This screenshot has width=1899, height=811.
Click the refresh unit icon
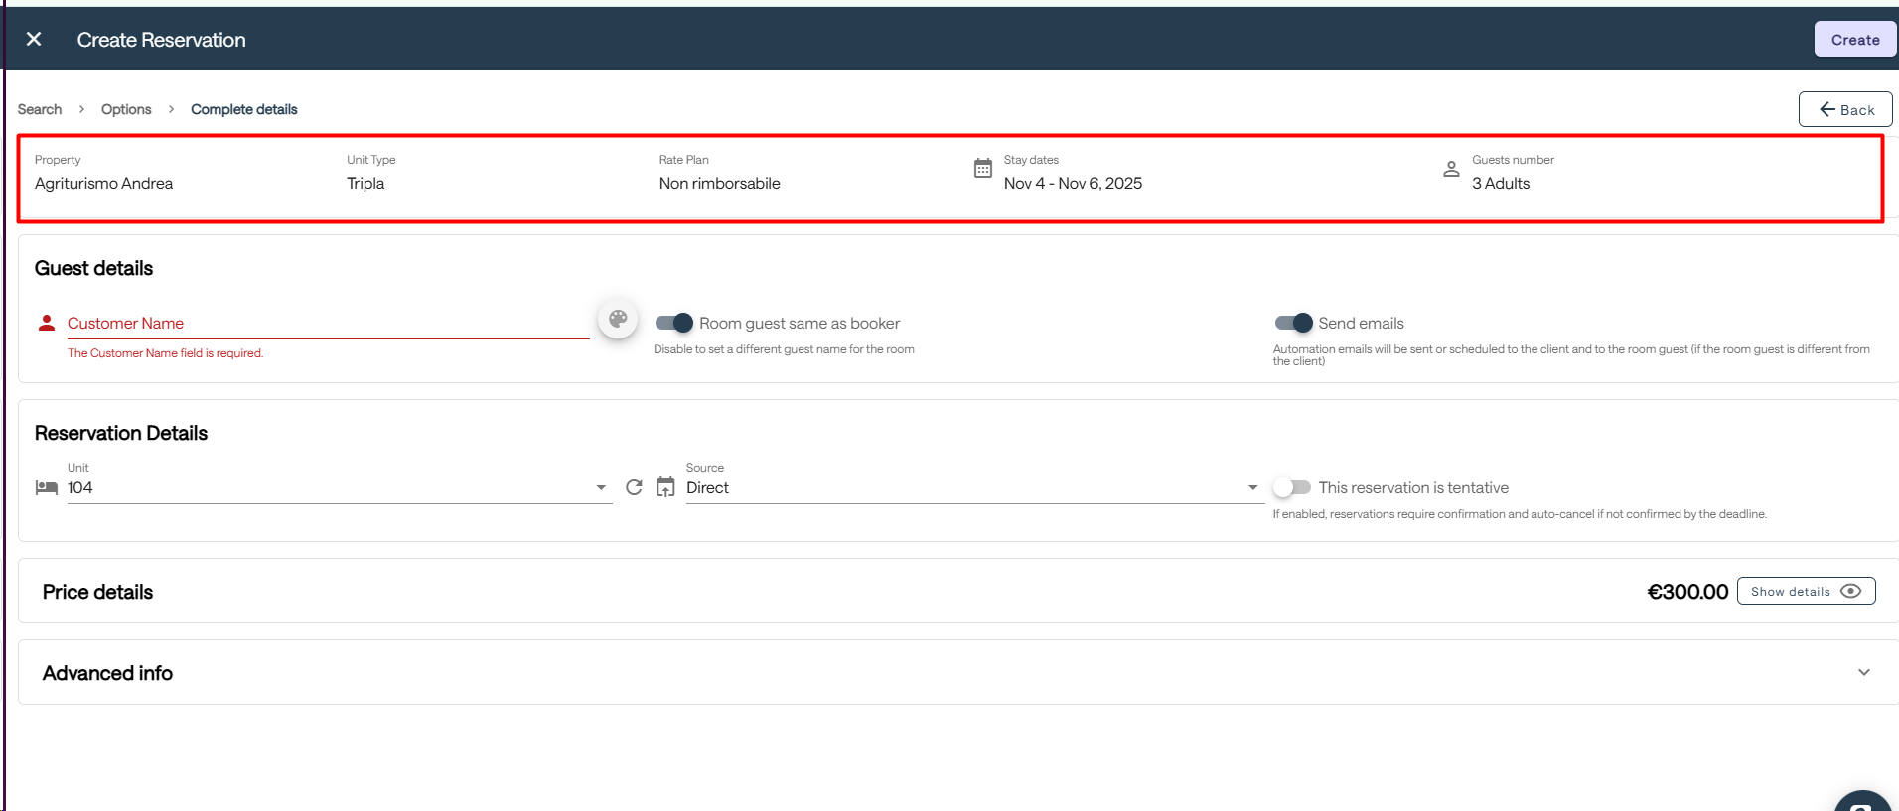[x=634, y=487]
